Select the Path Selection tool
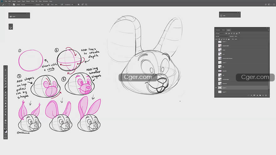Screen dimensions: 276x155 (5, 115)
